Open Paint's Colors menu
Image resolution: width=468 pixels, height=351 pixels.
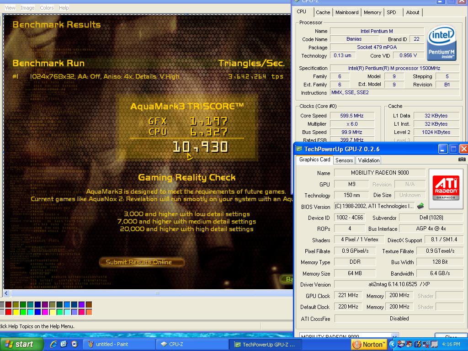click(x=47, y=8)
